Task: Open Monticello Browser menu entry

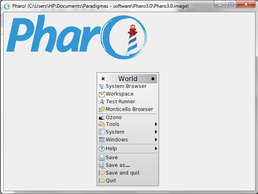Action: pos(128,109)
